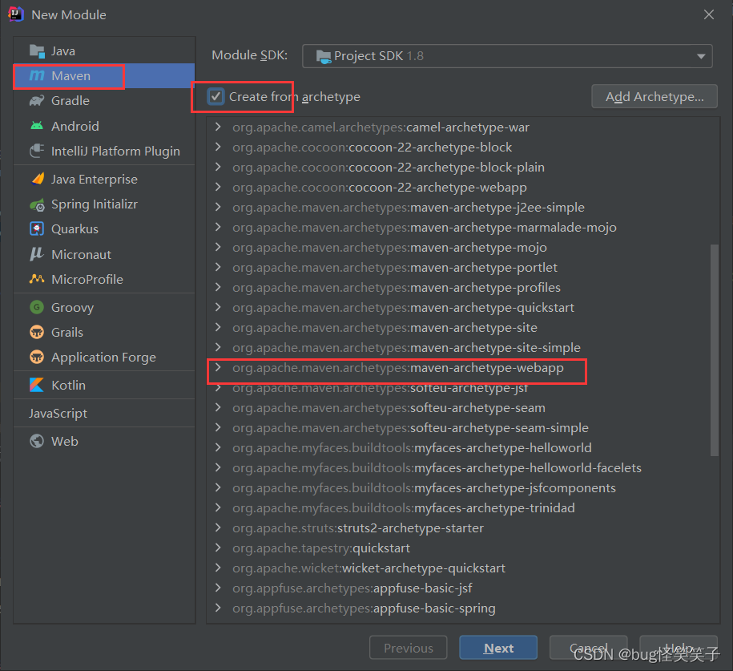Select maven-archetype-site-simple row
This screenshot has width=733, height=671.
463,348
